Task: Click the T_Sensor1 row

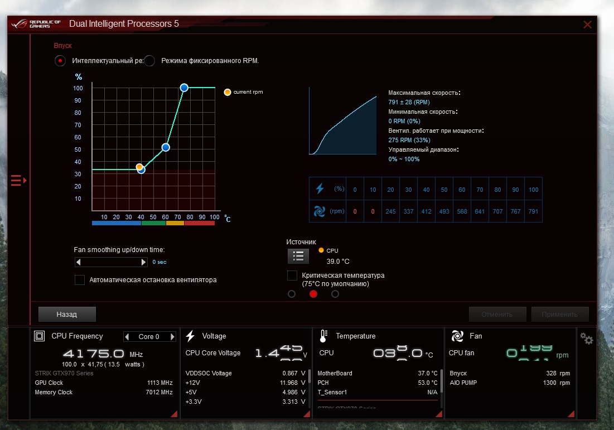Action: tap(378, 392)
